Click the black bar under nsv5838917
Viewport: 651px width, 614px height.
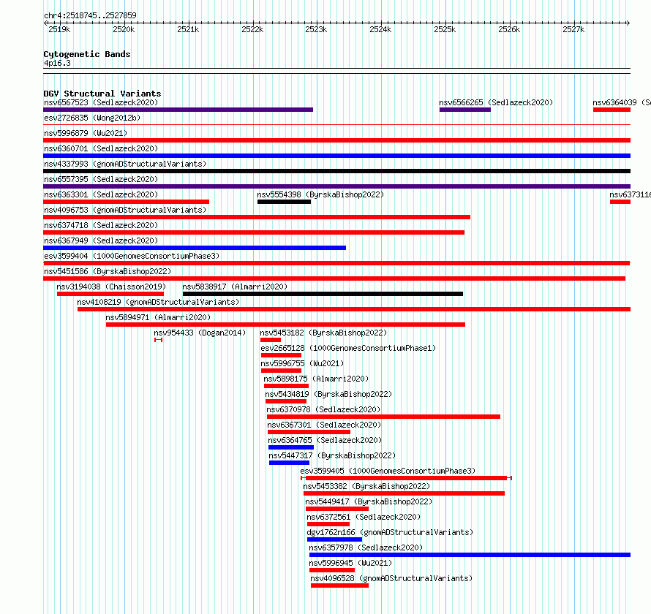323,294
